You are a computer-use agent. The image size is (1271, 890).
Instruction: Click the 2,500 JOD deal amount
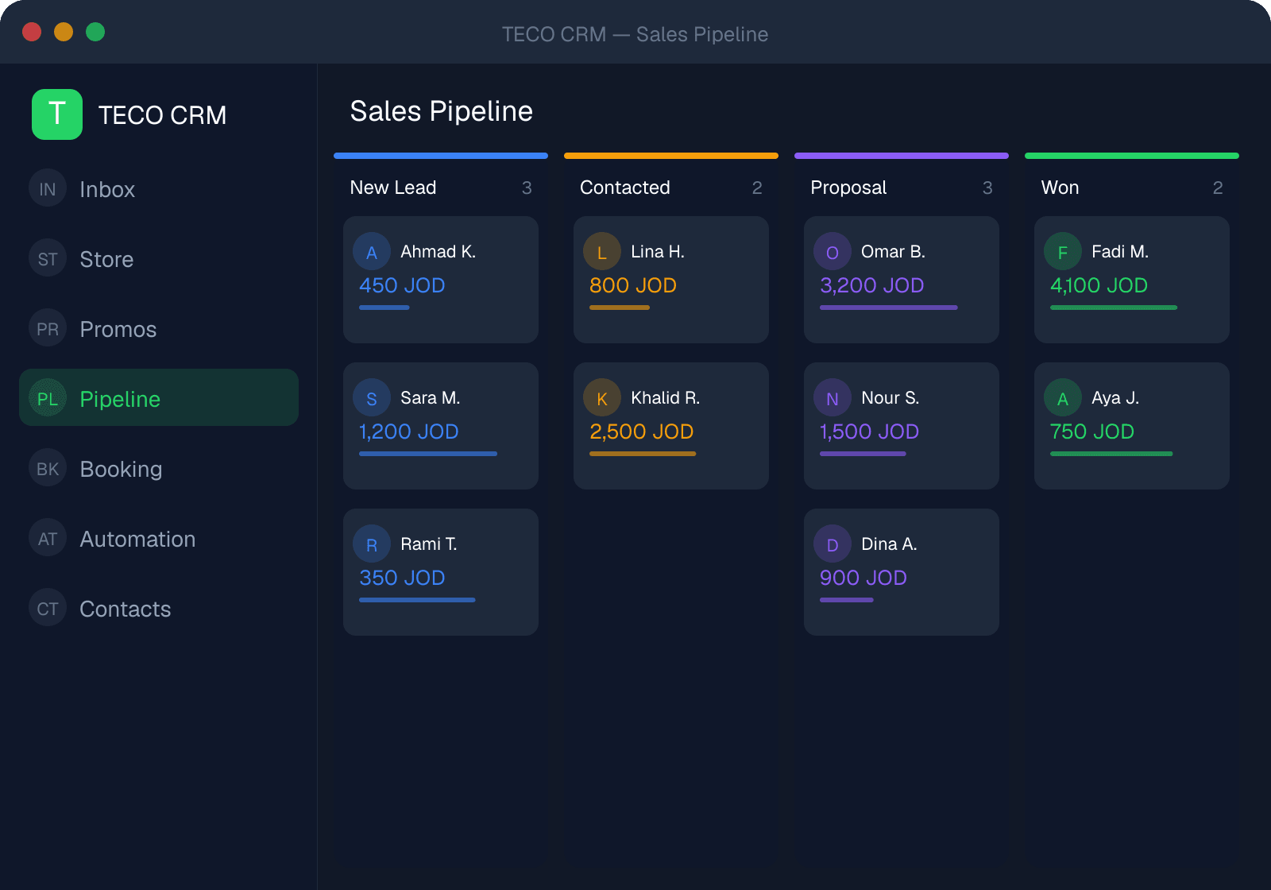coord(642,431)
